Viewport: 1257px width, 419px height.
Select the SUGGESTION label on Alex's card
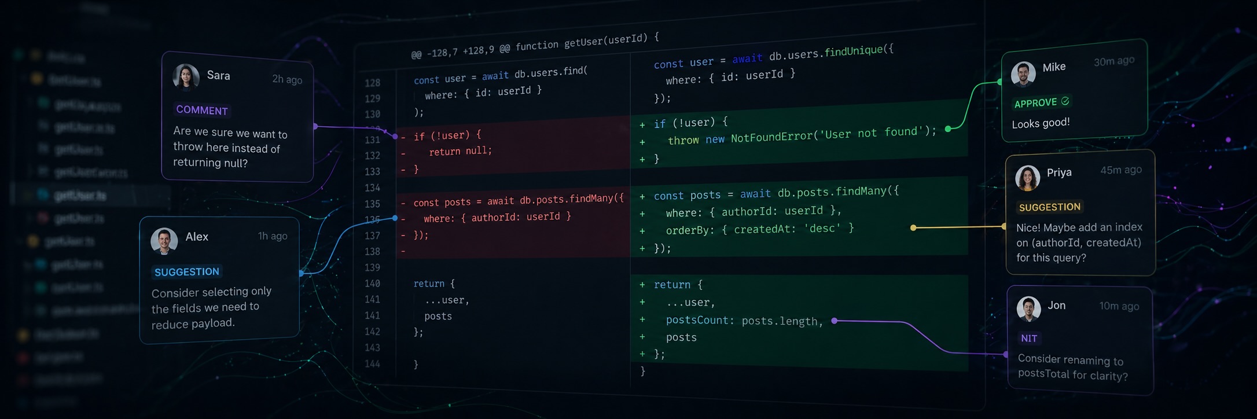[x=186, y=271]
